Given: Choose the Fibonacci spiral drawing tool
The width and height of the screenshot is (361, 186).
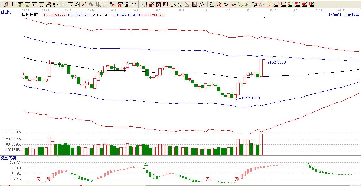Looking at the screenshot, I should click(42, 4).
